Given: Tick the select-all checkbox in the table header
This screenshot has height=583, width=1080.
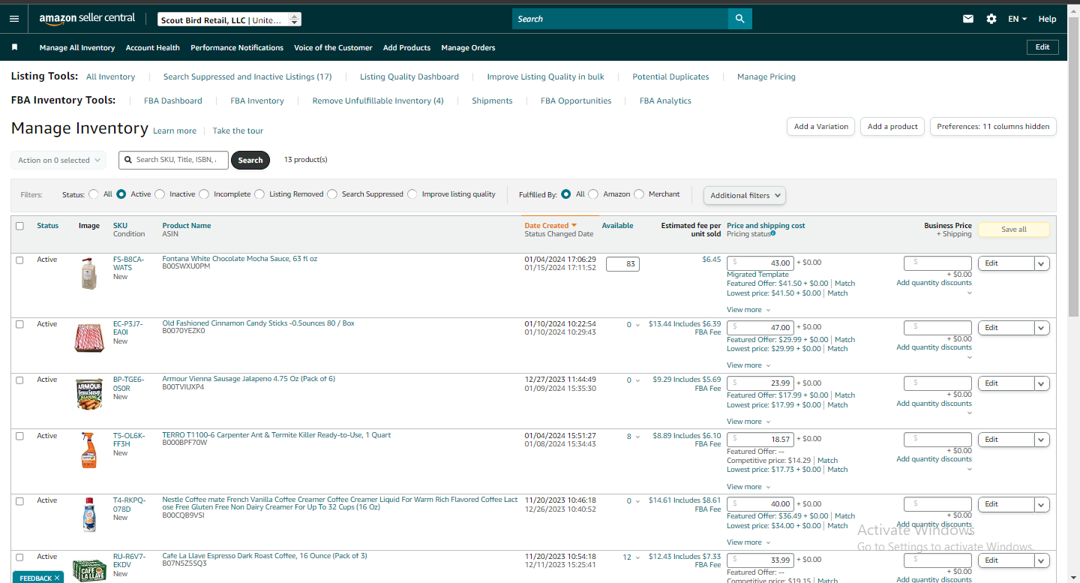Looking at the screenshot, I should pos(19,226).
